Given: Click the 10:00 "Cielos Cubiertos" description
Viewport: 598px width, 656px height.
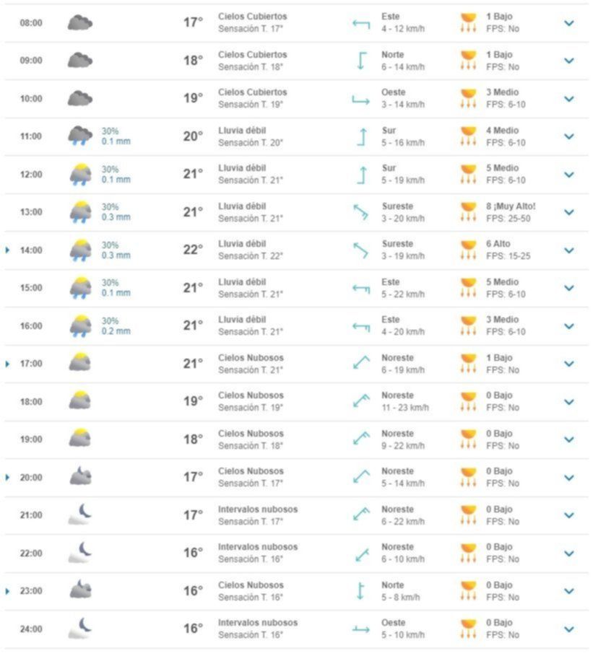Looking at the screenshot, I should (x=252, y=92).
